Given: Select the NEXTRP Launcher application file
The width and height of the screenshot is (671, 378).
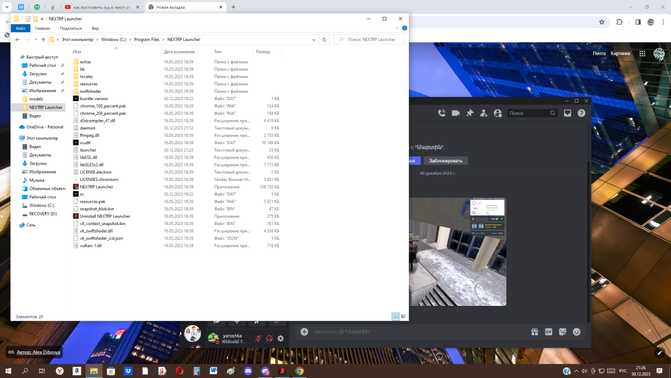Looking at the screenshot, I should click(96, 187).
